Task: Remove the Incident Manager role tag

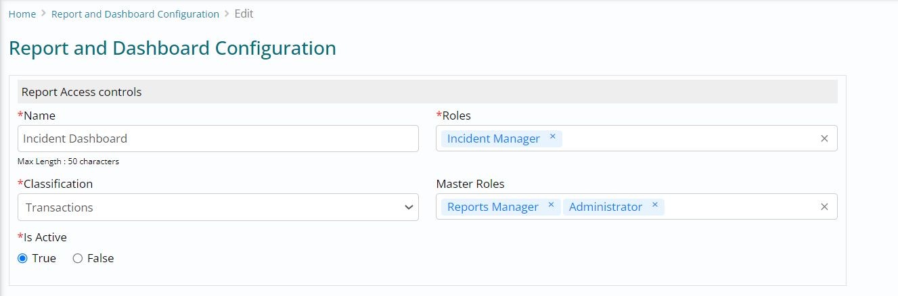Action: (552, 137)
